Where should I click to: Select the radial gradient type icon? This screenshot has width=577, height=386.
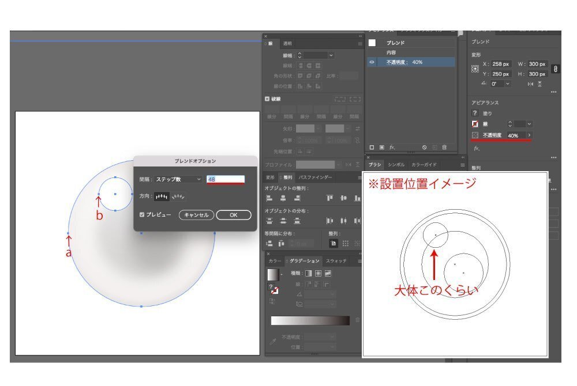318,273
